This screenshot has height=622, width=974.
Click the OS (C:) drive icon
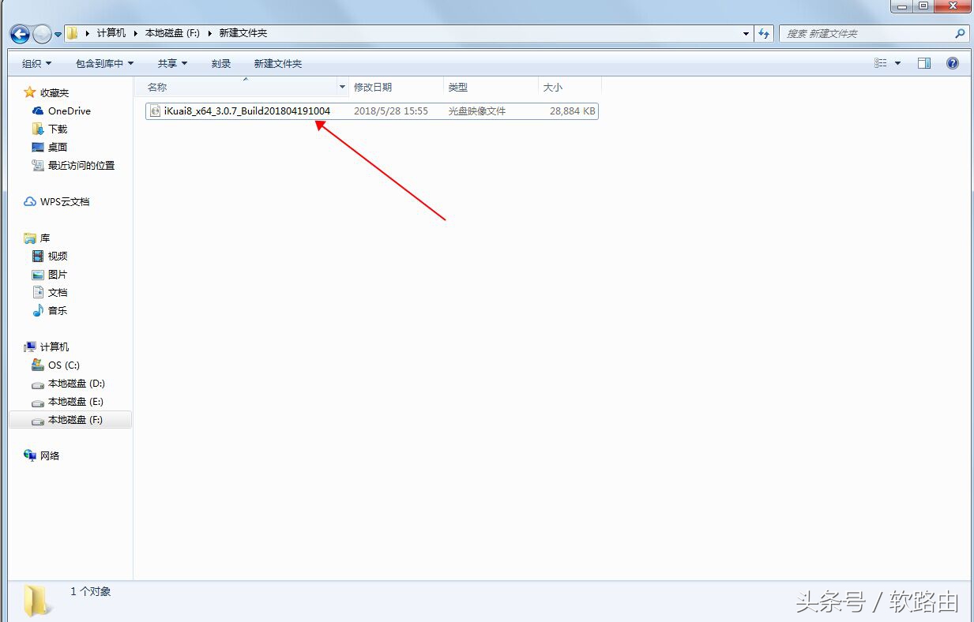38,365
